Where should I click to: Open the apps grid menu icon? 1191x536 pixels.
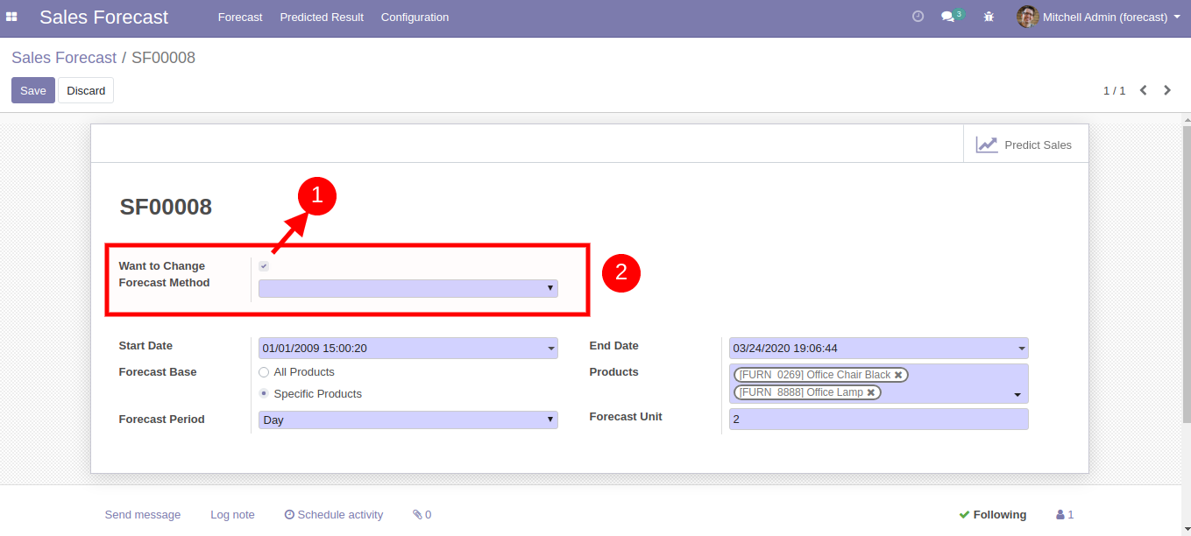coord(11,17)
